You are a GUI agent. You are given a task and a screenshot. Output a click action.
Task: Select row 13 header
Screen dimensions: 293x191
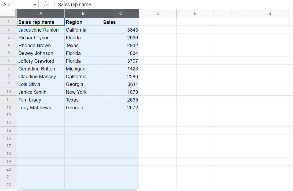[9, 115]
